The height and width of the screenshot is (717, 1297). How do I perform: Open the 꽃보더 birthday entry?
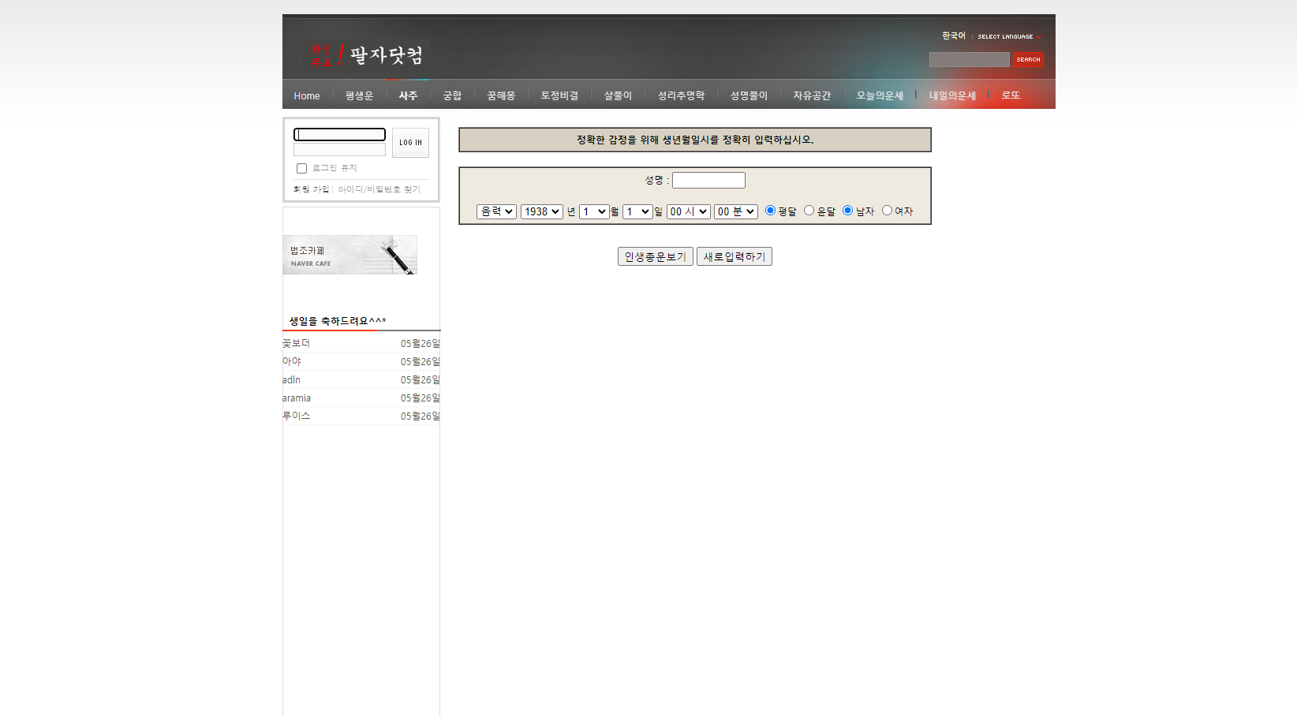coord(297,343)
